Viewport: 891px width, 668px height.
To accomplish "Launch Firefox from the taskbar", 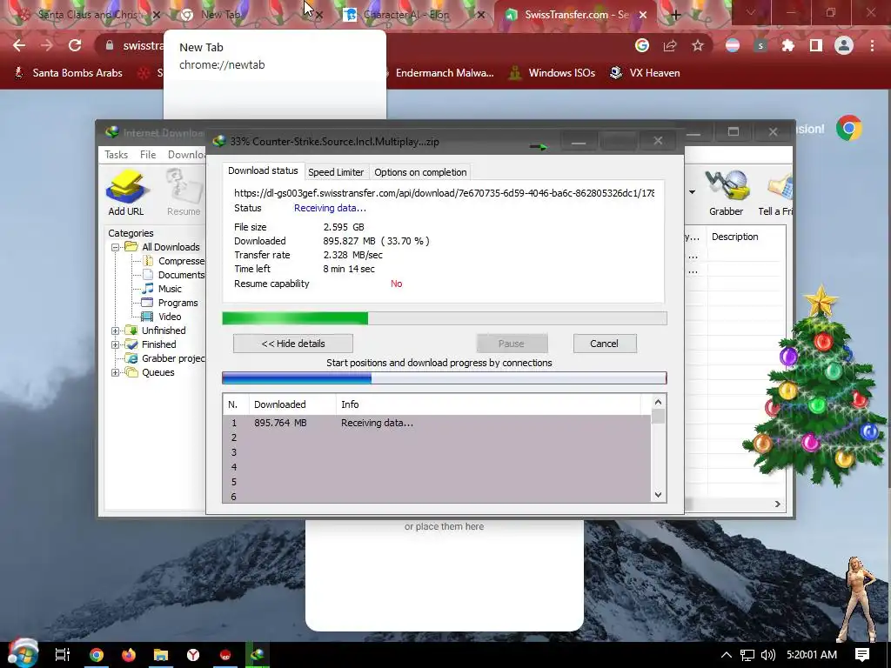I will tap(129, 655).
